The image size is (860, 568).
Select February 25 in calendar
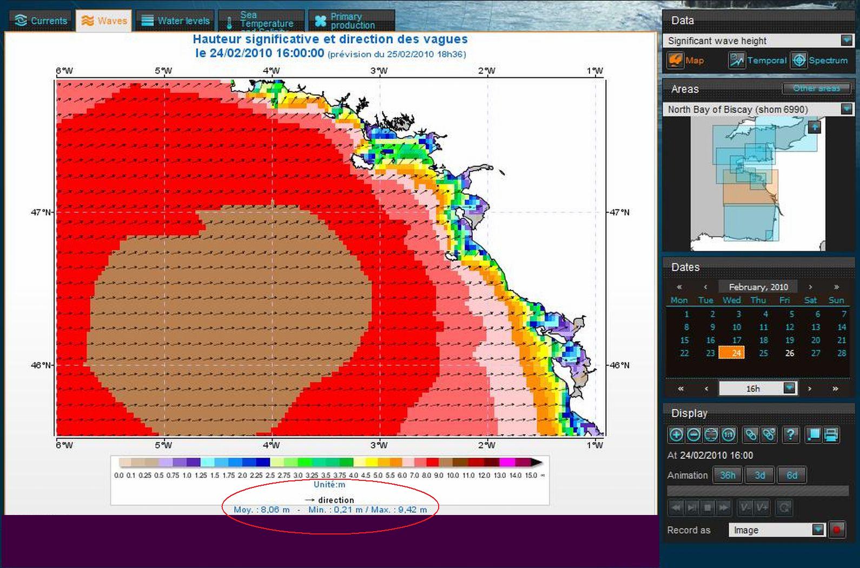coord(763,353)
